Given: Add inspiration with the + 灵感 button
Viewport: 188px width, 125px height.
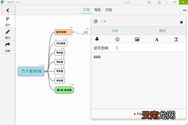Looking at the screenshot, I should [138, 114].
